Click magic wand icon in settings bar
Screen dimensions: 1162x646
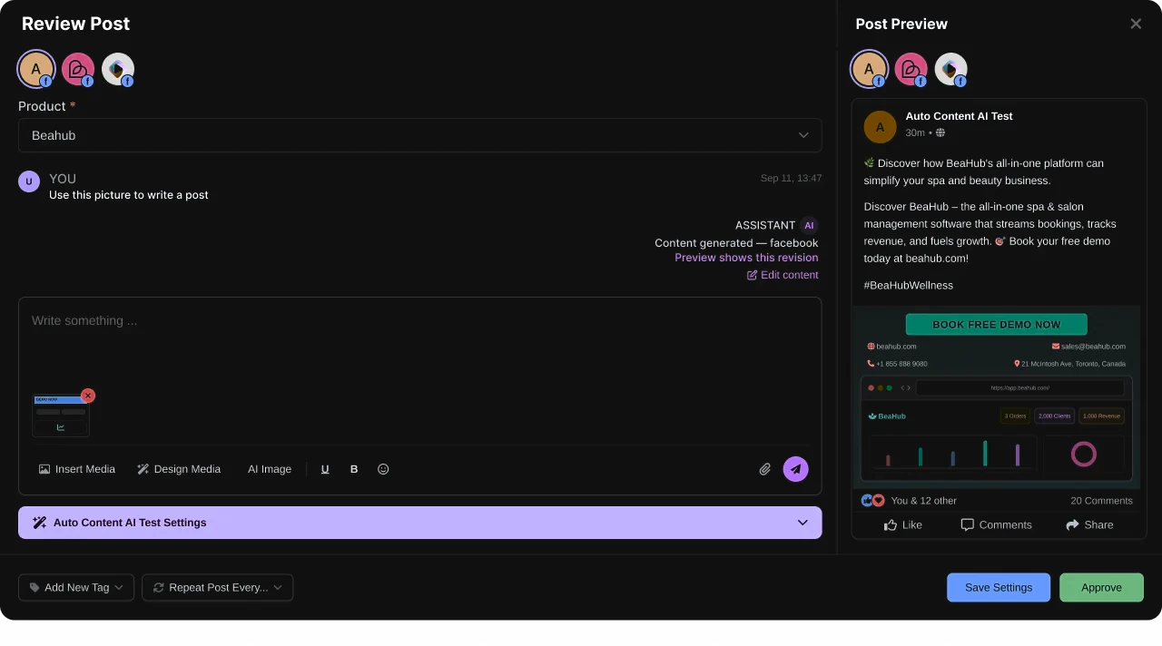tap(39, 523)
